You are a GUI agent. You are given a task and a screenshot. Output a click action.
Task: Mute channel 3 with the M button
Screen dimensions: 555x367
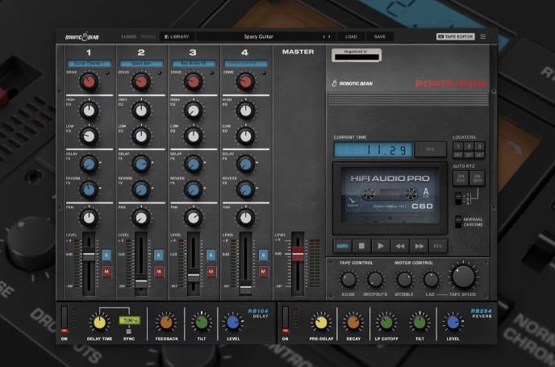(x=210, y=271)
